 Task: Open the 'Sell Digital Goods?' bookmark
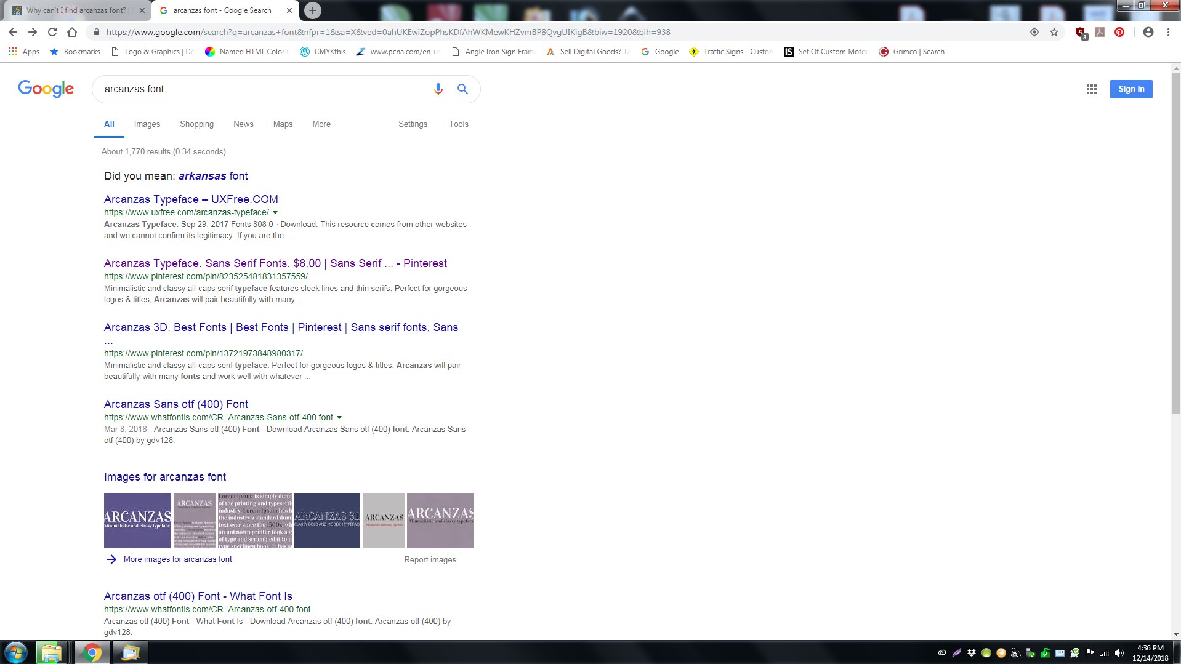point(587,52)
